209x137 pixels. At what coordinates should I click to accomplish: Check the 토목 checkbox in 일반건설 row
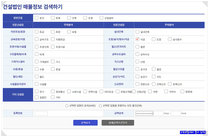(53, 18)
